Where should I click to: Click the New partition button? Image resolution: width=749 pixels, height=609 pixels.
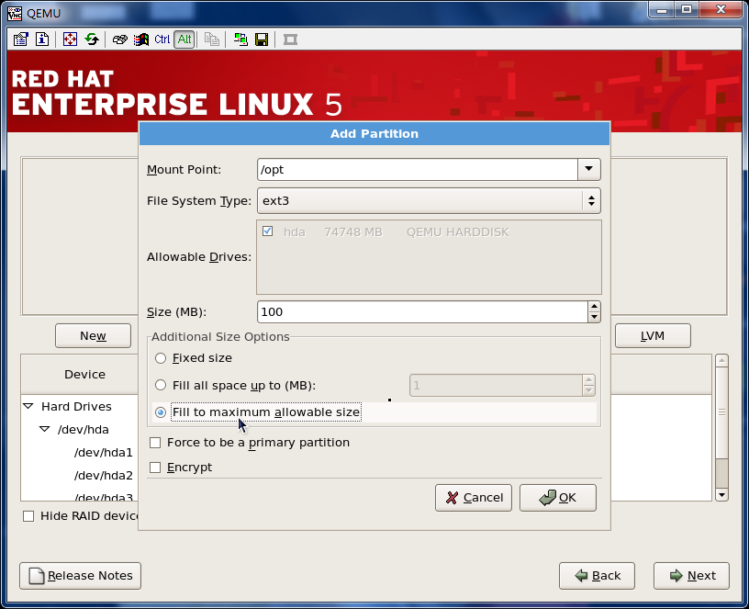tap(93, 335)
